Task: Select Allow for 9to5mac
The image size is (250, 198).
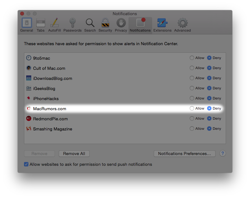Action: pos(192,58)
